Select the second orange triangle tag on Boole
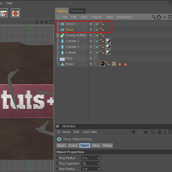Screen dimensions: 172x172 coord(125,64)
